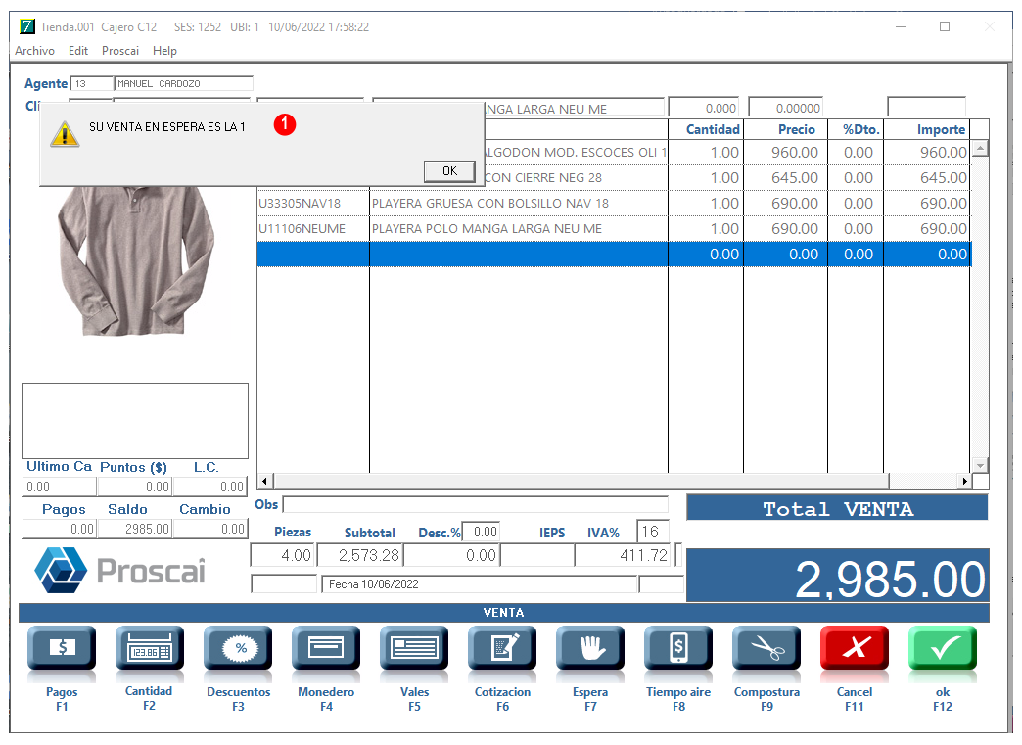Put sale on hold with Espera F7
Viewport: 1022px width, 745px height.
point(590,648)
